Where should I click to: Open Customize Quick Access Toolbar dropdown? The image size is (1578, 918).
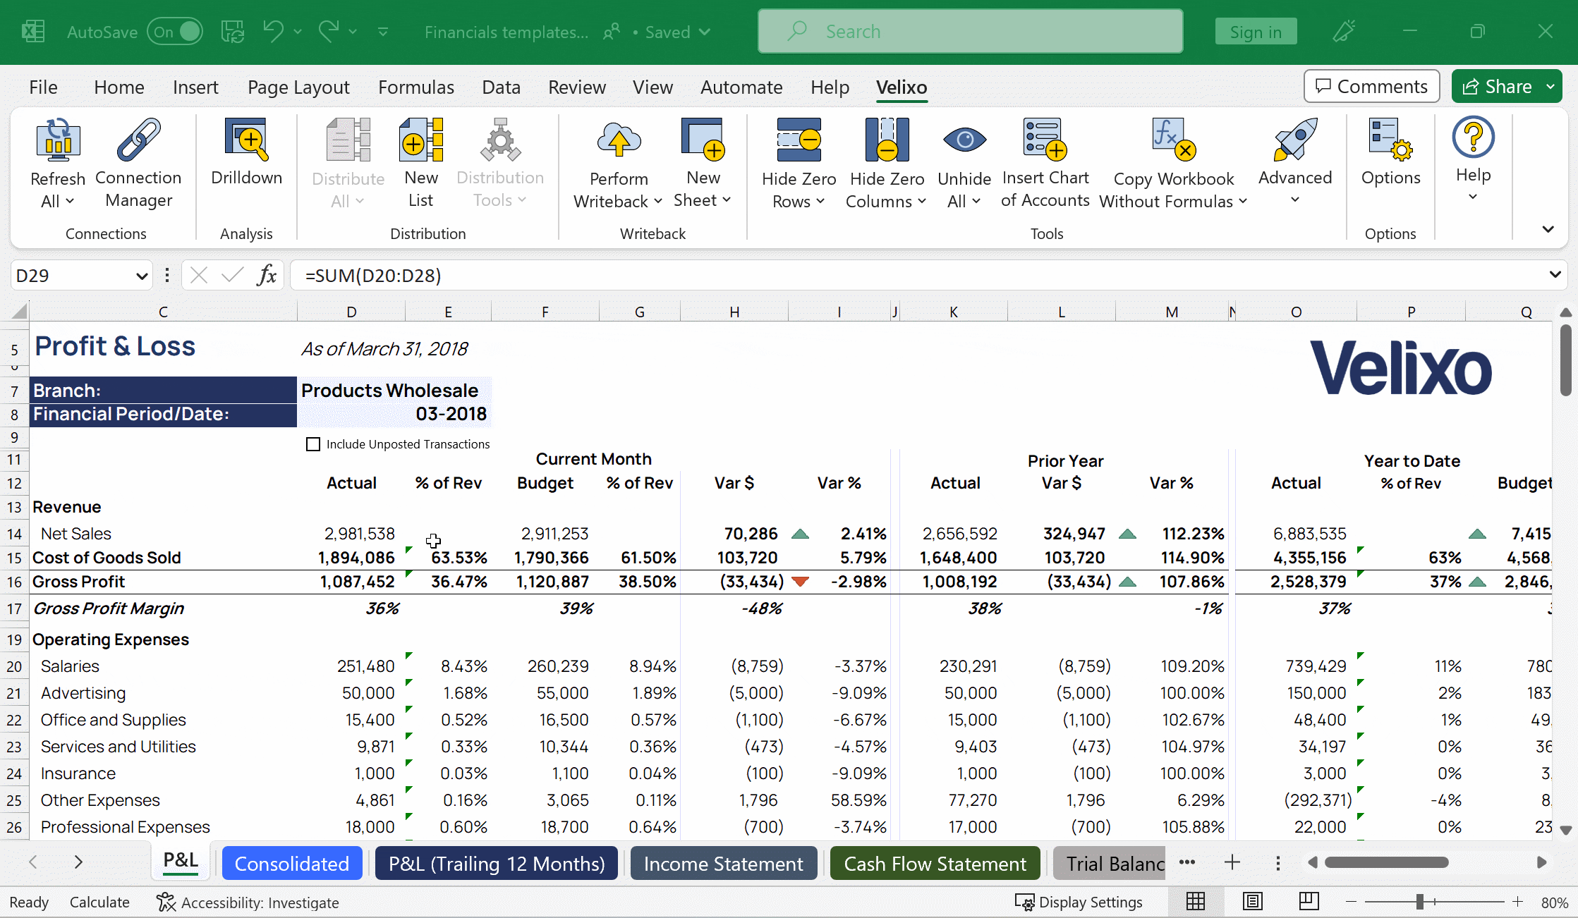click(383, 32)
